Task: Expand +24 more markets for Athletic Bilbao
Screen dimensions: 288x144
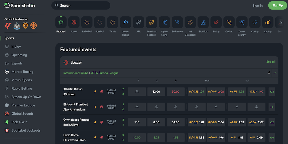Action: tap(272, 92)
